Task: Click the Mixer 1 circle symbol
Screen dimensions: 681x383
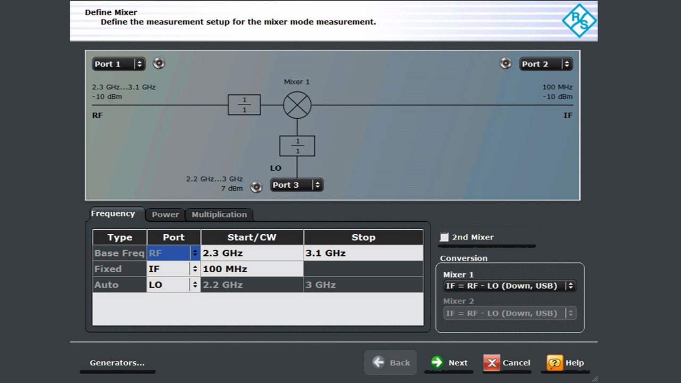Action: [x=297, y=105]
